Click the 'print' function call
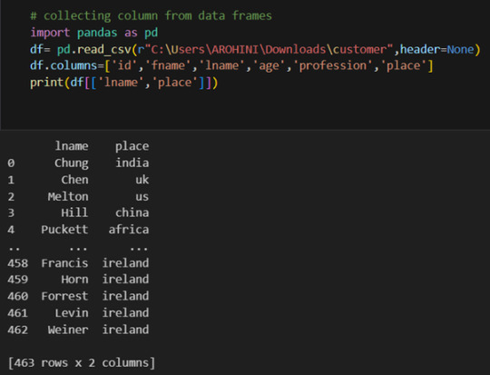Viewport: 490px width, 375px height. click(x=47, y=83)
